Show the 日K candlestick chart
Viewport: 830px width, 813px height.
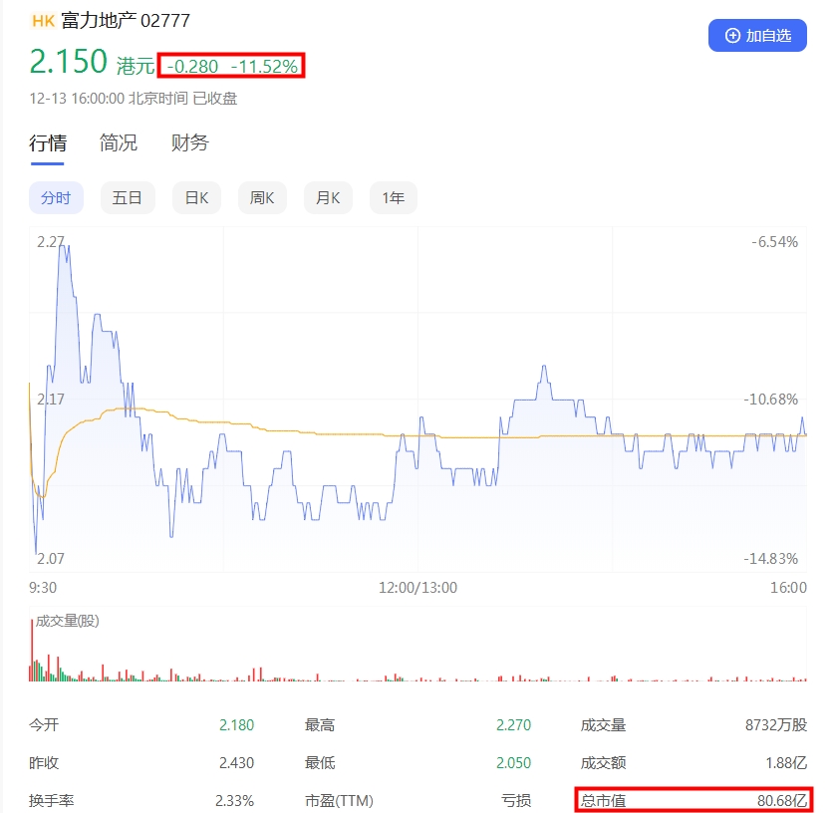click(196, 198)
